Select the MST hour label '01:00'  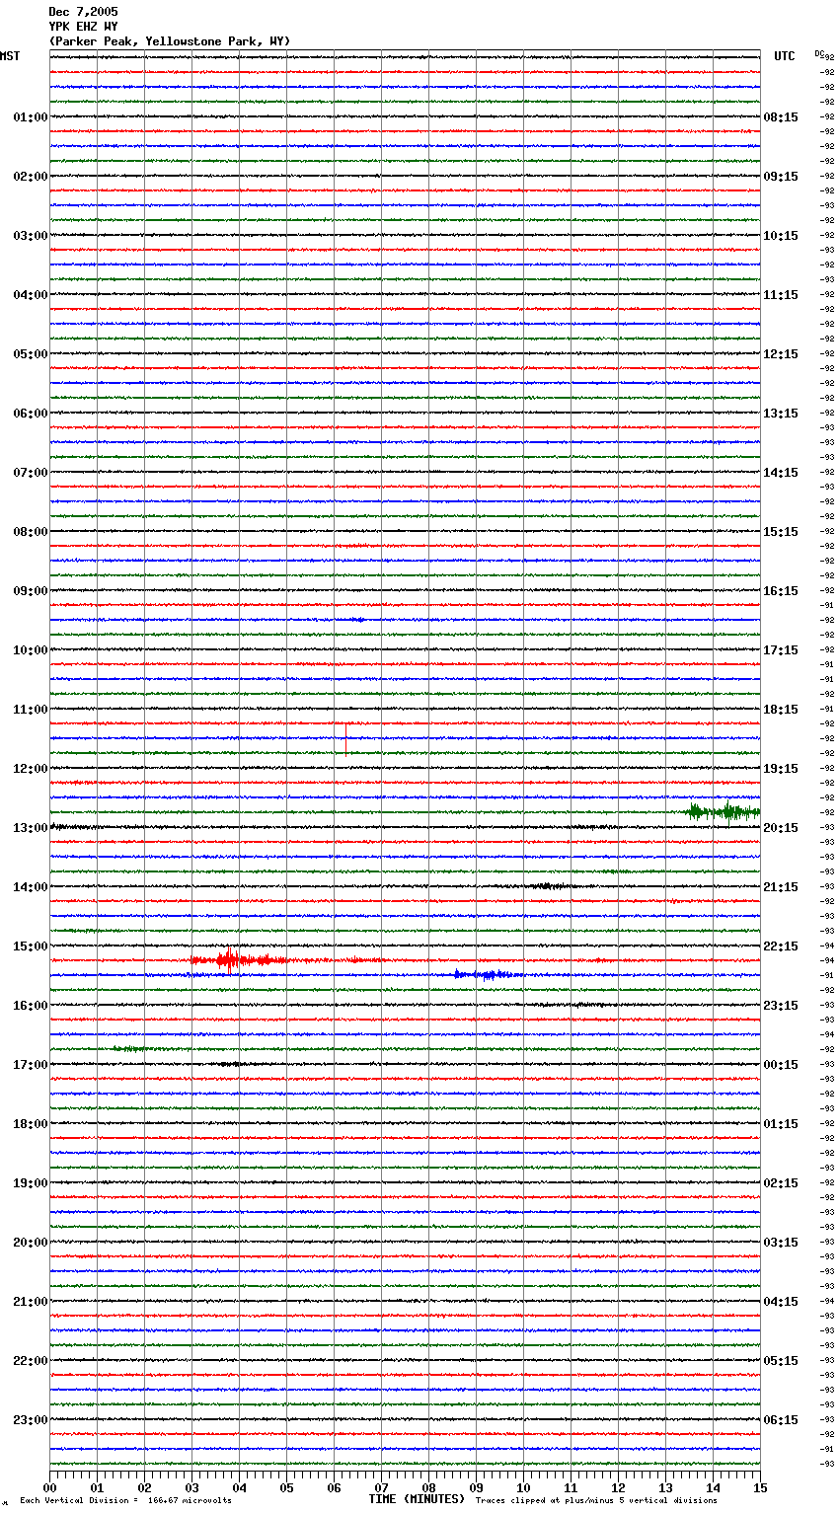pyautogui.click(x=30, y=117)
